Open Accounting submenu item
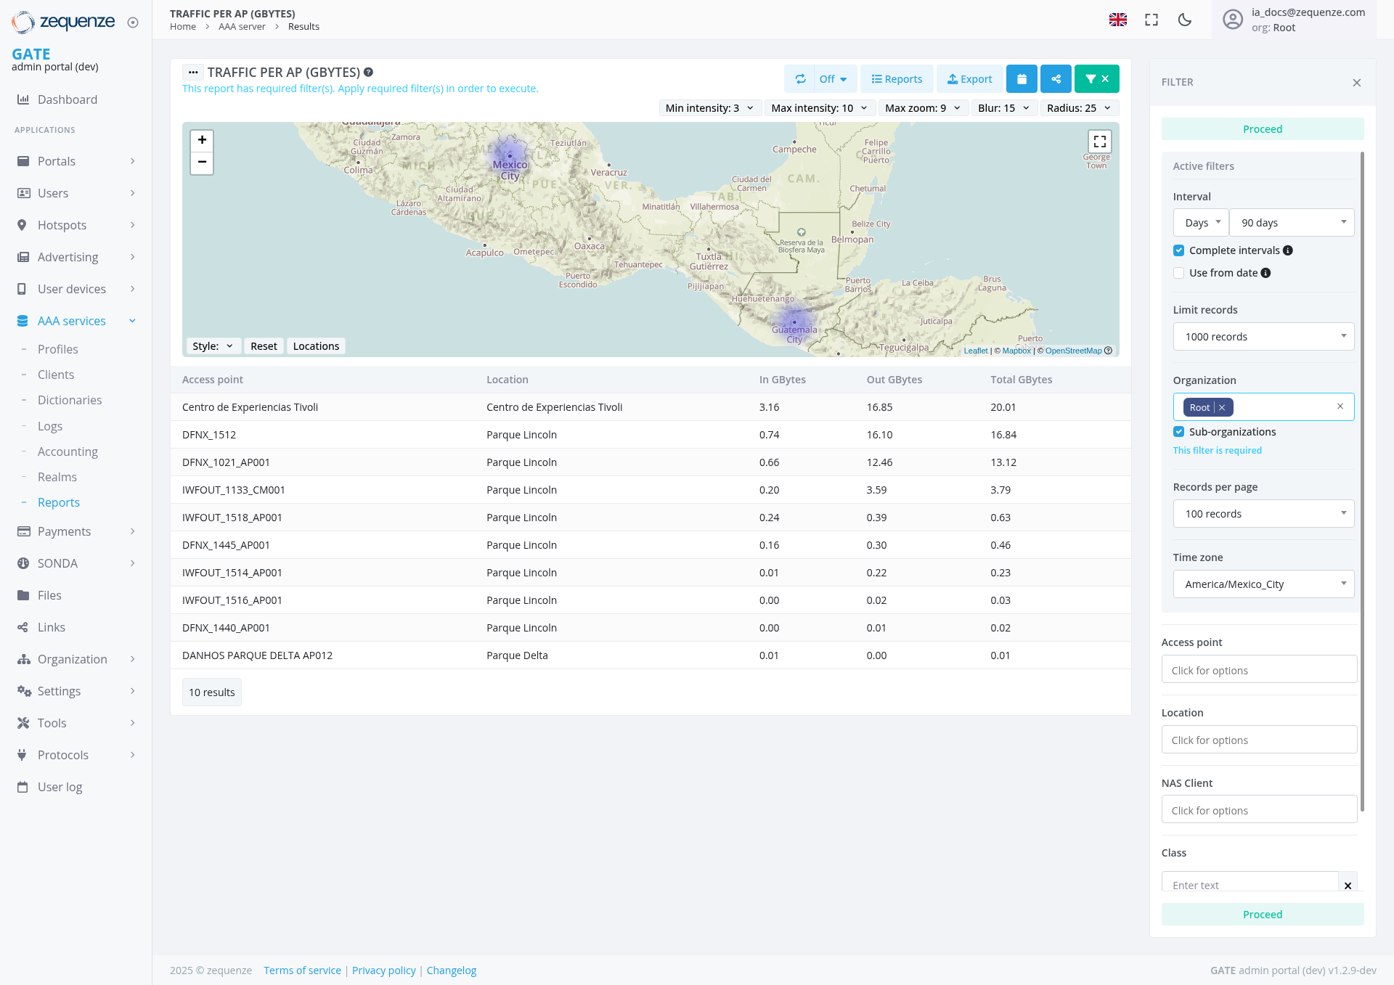The width and height of the screenshot is (1394, 985). (x=68, y=451)
